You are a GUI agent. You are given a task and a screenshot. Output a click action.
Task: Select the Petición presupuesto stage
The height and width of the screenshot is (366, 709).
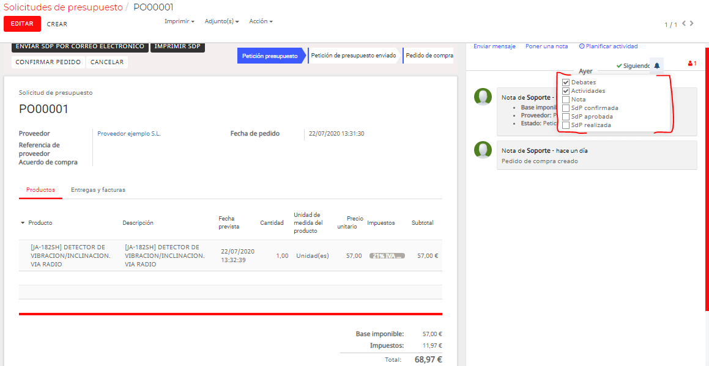(x=270, y=56)
